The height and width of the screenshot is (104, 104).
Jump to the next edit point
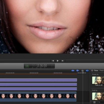pyautogui.click(x=63, y=61)
